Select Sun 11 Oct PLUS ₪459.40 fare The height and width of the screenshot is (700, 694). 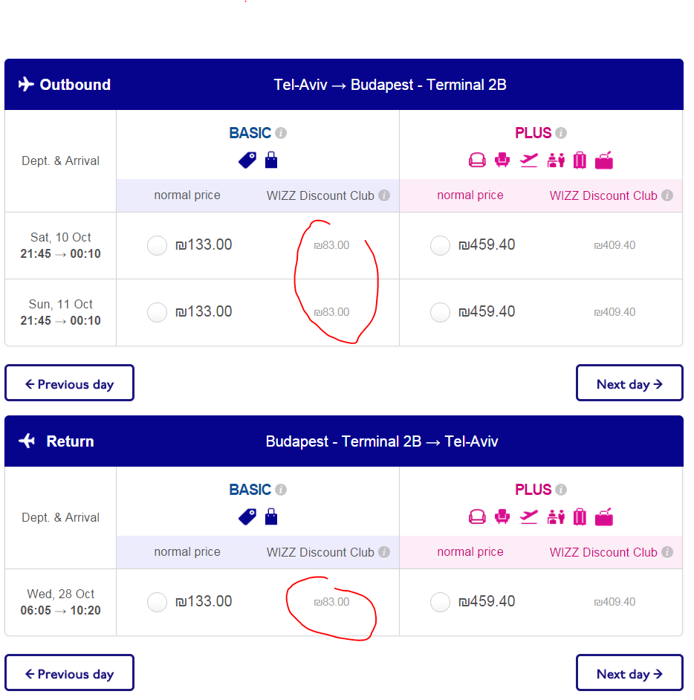tap(440, 313)
